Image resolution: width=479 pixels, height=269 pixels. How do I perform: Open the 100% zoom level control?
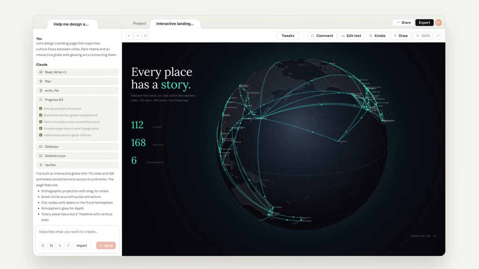pos(423,35)
